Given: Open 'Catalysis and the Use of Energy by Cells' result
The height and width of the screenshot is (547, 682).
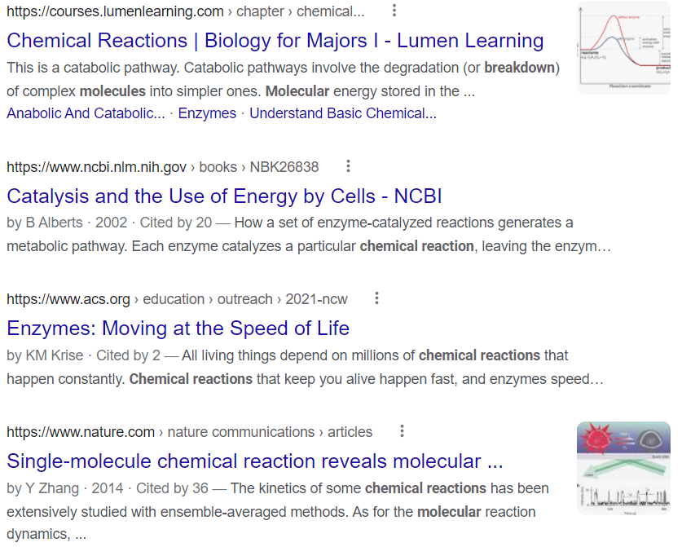Looking at the screenshot, I should [224, 196].
